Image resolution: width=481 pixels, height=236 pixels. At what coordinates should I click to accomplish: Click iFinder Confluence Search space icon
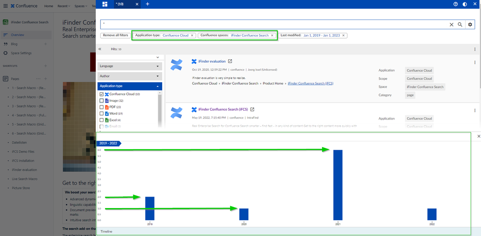tap(5, 22)
